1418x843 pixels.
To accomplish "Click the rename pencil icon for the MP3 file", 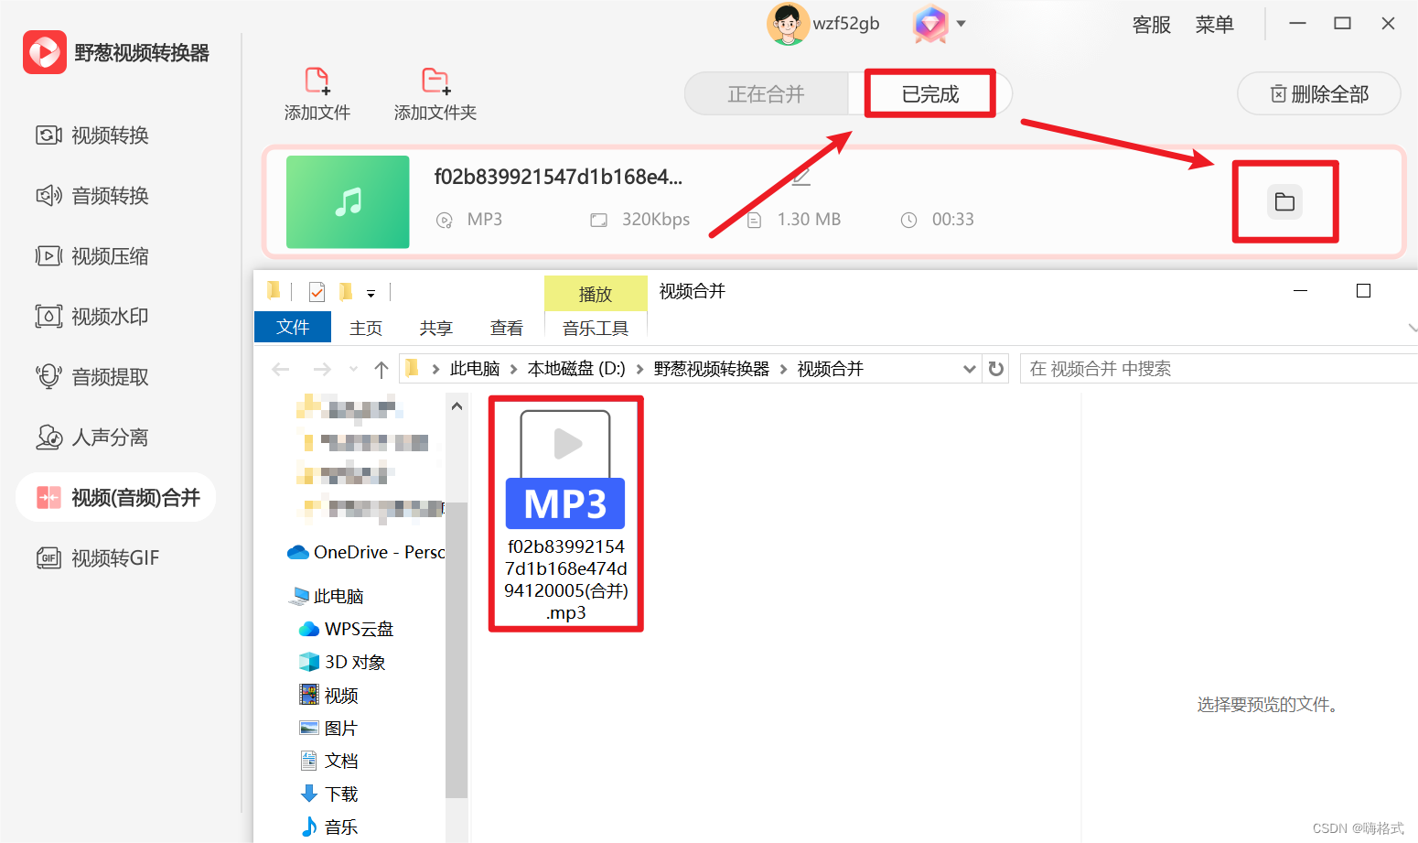I will pyautogui.click(x=800, y=176).
